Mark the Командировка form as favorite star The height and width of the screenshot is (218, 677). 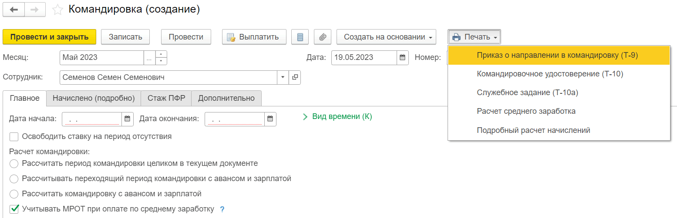point(57,10)
